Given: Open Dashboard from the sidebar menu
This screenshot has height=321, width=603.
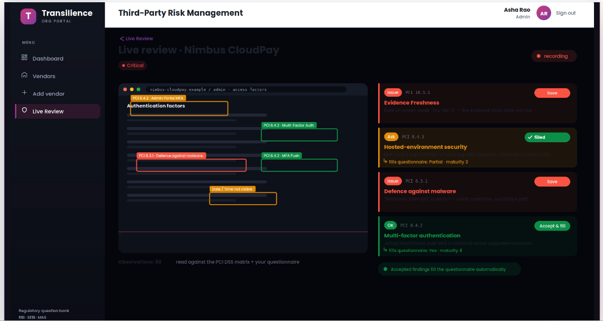Looking at the screenshot, I should pyautogui.click(x=57, y=58).
